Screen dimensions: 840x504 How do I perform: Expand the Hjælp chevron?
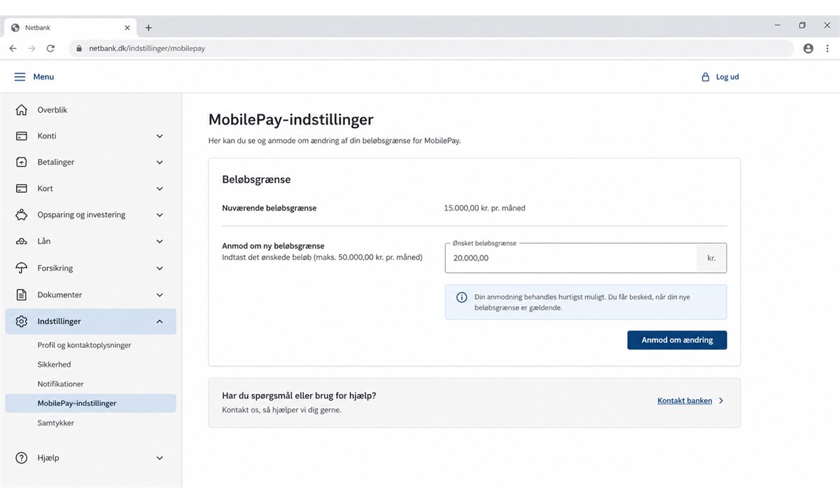(x=160, y=458)
